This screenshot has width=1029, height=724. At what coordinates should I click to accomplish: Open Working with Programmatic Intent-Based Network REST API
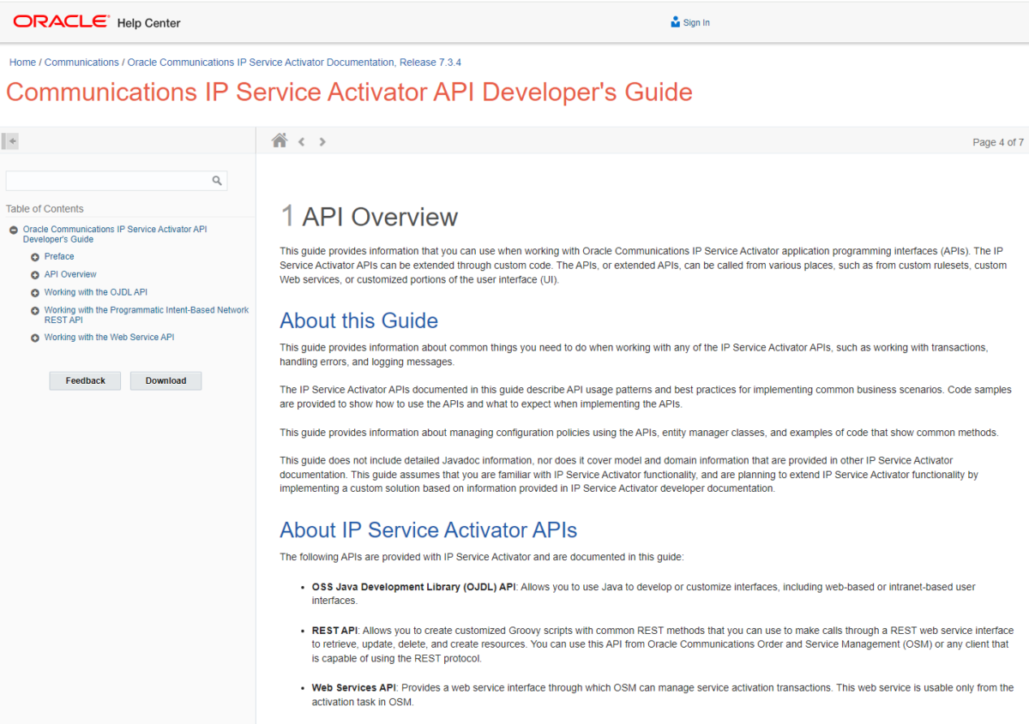[147, 314]
